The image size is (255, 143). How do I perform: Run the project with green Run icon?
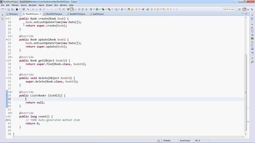tap(97, 9)
